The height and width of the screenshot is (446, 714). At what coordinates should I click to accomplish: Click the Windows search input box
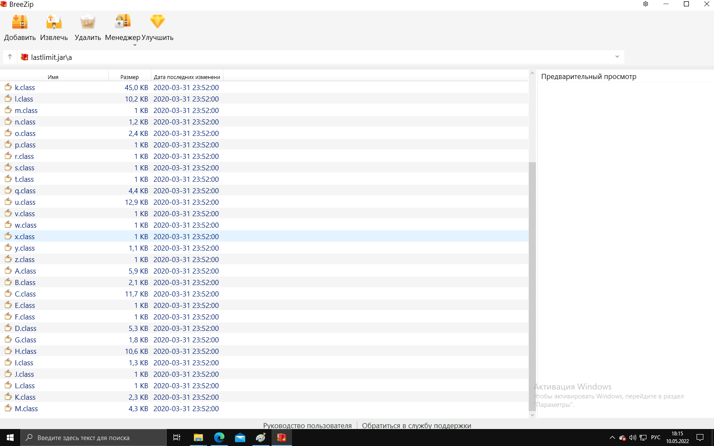click(93, 438)
